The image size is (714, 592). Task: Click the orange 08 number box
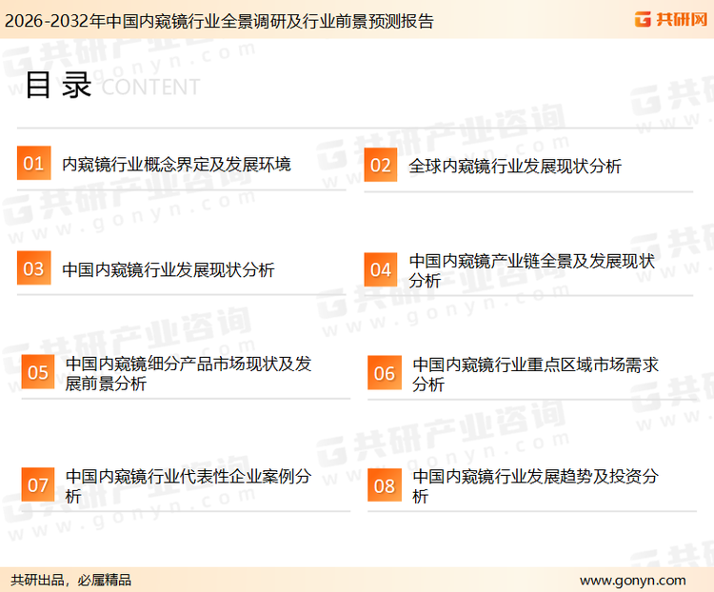pyautogui.click(x=385, y=485)
